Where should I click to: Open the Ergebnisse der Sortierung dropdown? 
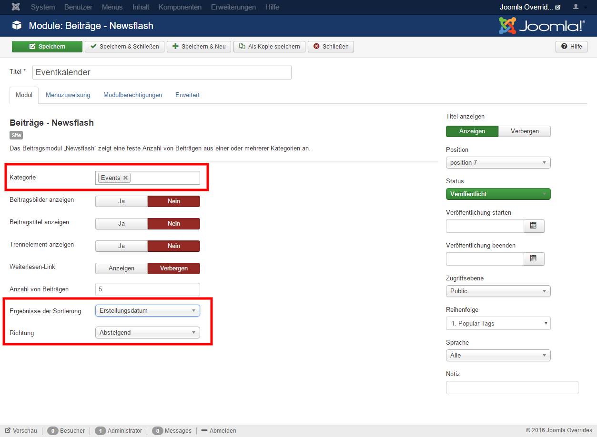click(x=147, y=311)
